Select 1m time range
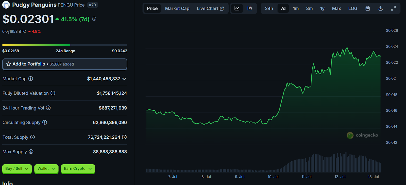The image size is (406, 185). point(296,8)
